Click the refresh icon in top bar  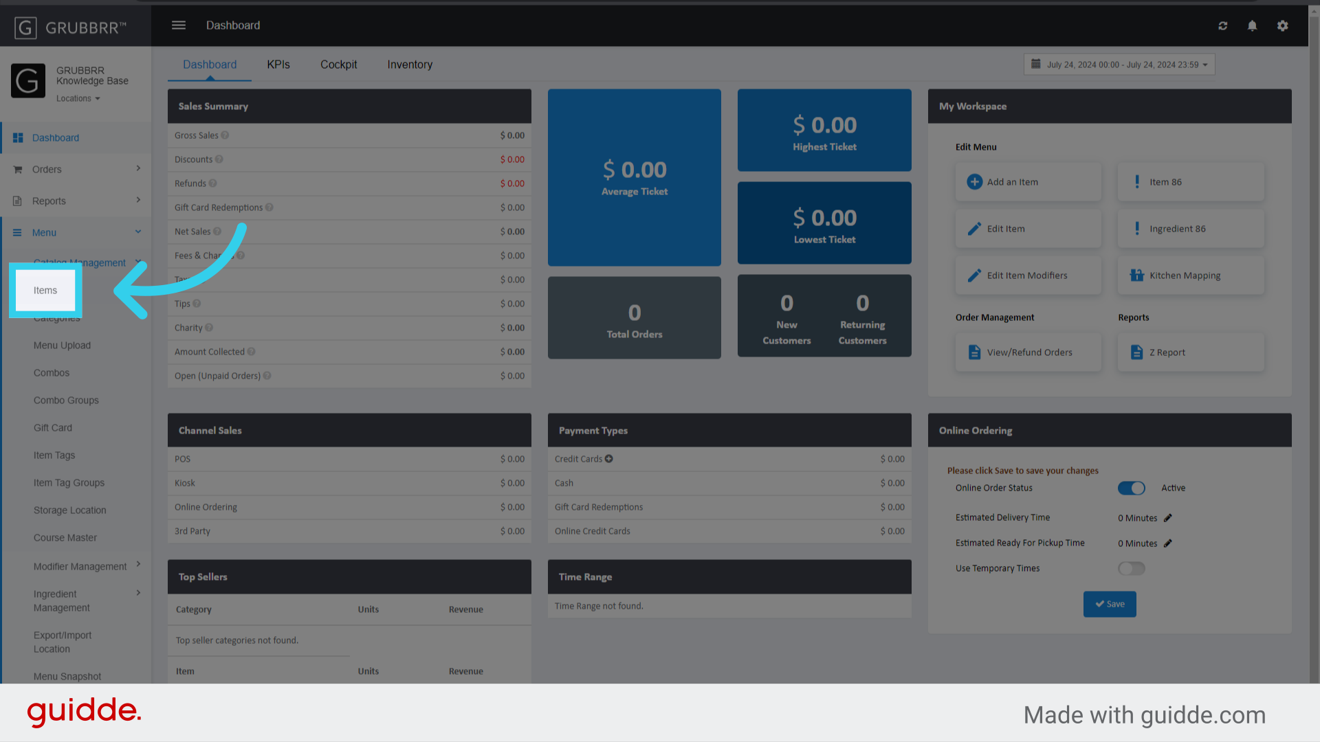click(x=1223, y=26)
